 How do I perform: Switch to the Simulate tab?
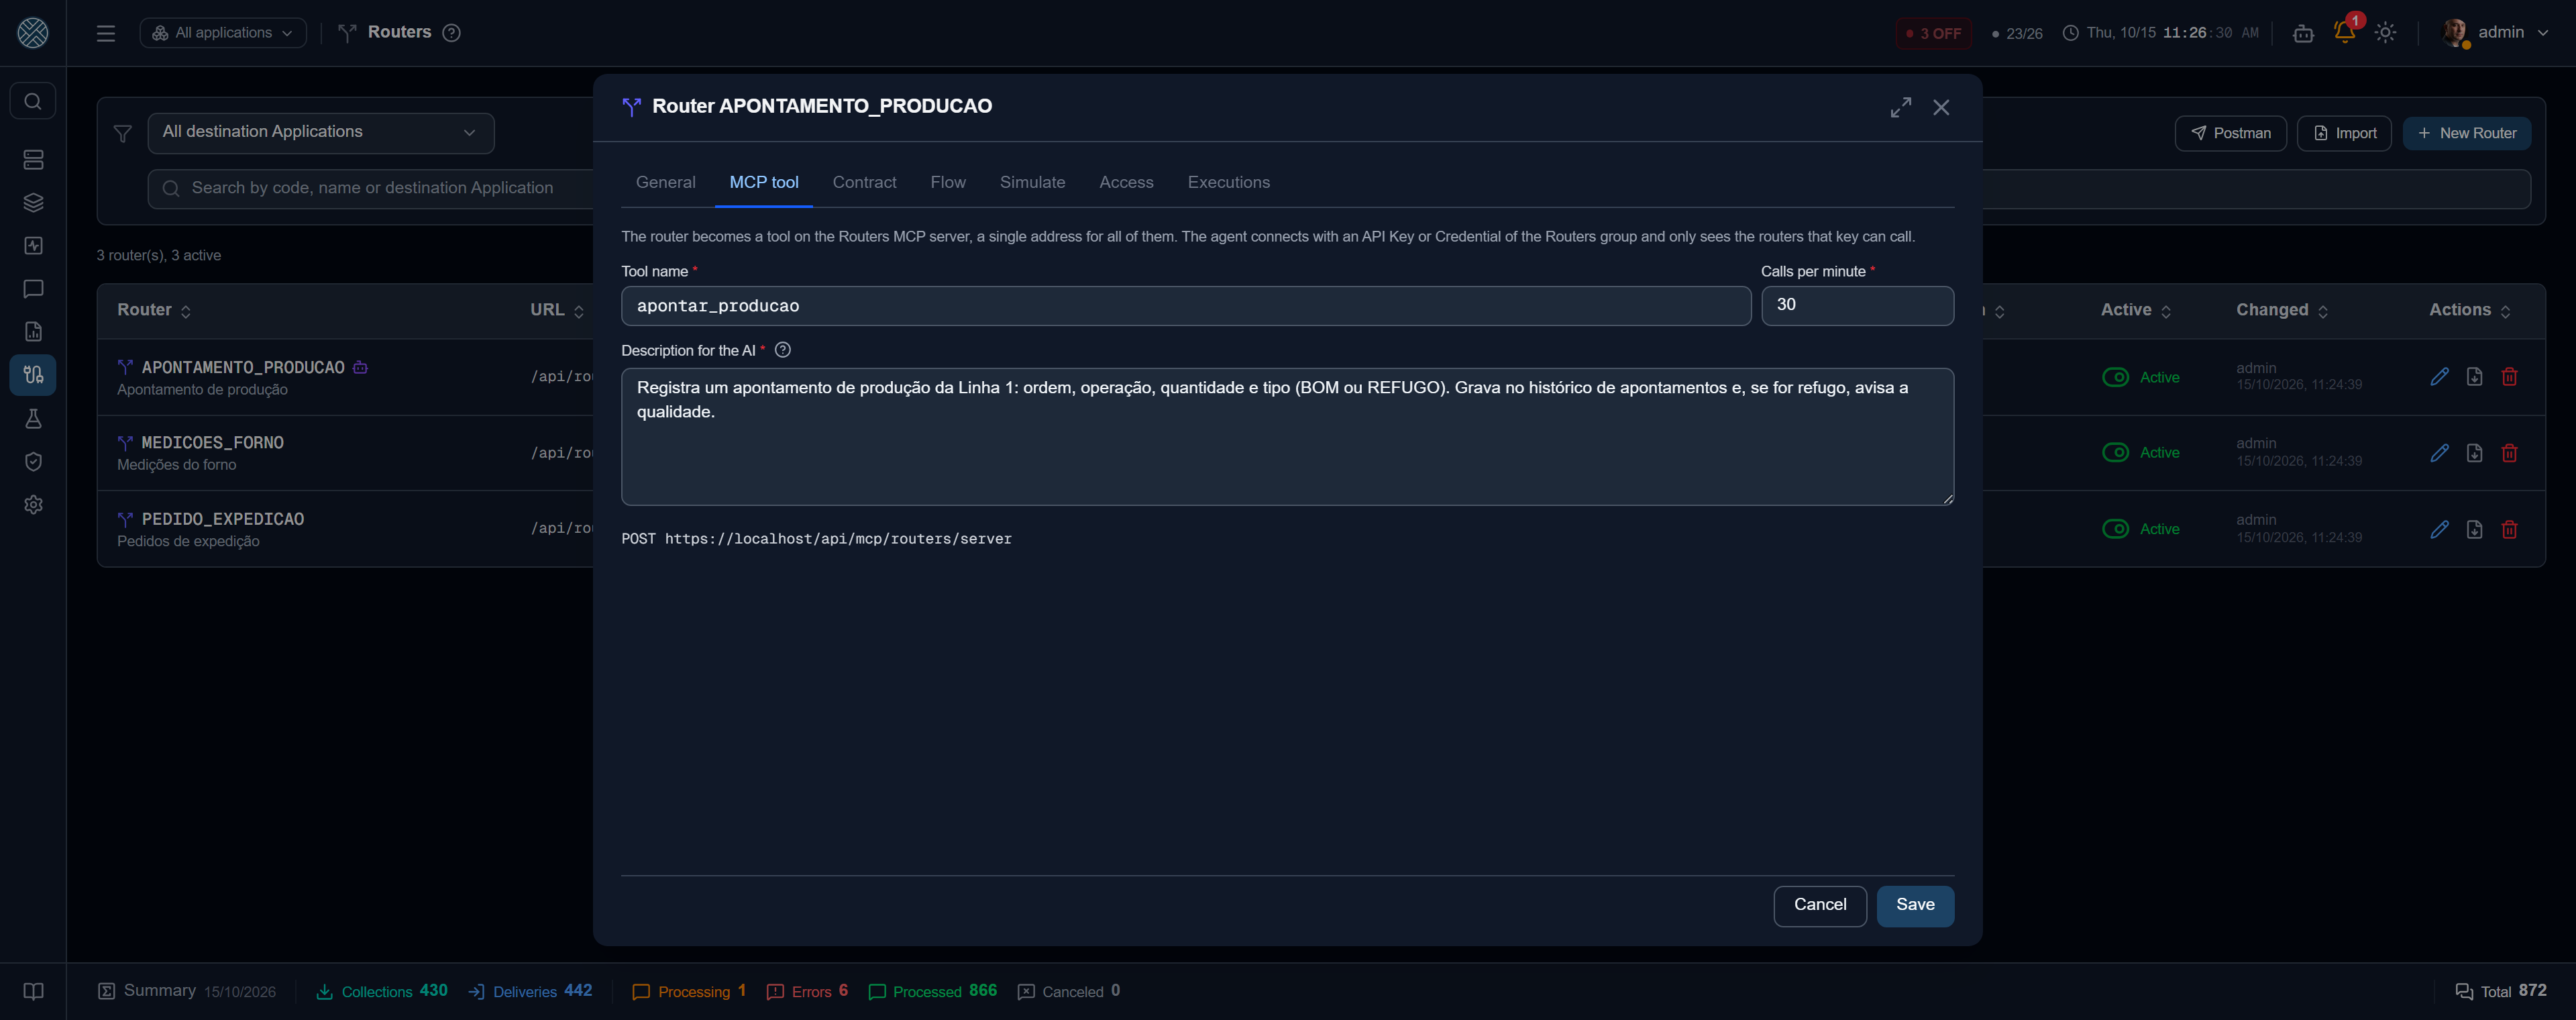click(x=1032, y=183)
